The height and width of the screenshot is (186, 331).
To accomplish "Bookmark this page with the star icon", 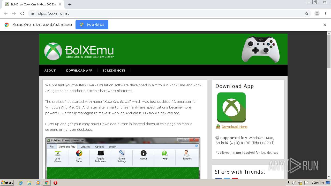I will 307,13.
